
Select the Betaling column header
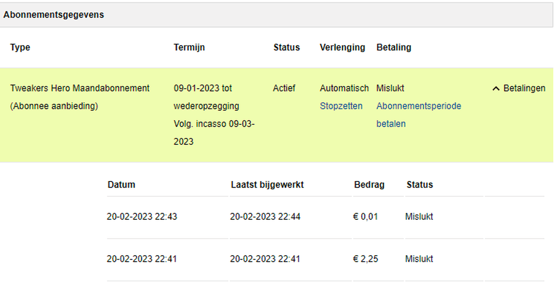[394, 48]
